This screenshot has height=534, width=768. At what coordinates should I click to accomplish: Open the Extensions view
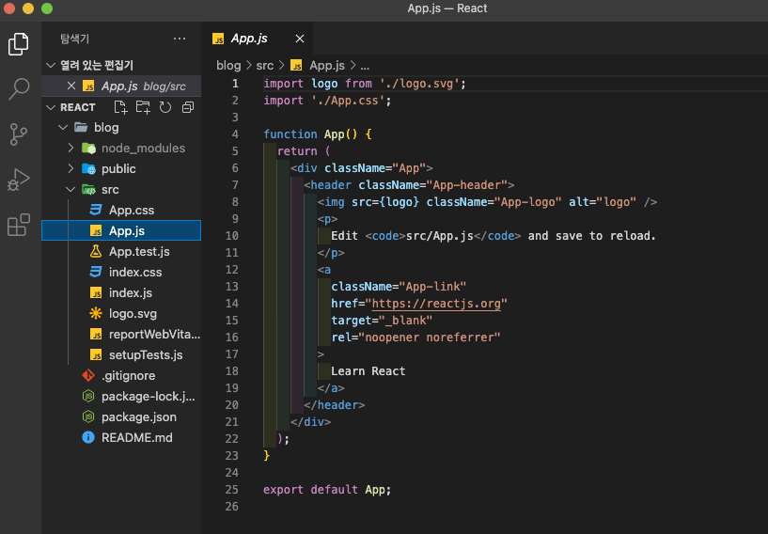(19, 225)
